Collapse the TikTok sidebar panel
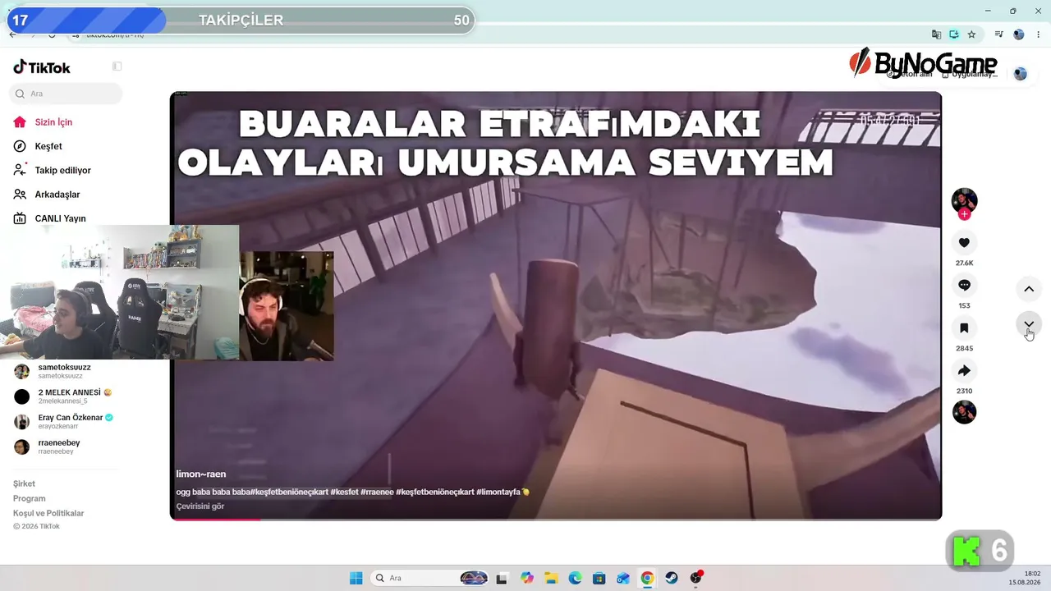 pyautogui.click(x=117, y=66)
